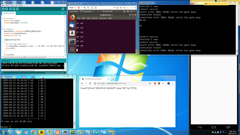Open a new Chrome tab with plus
Image resolution: width=240 pixels, height=135 pixels.
(x=113, y=79)
